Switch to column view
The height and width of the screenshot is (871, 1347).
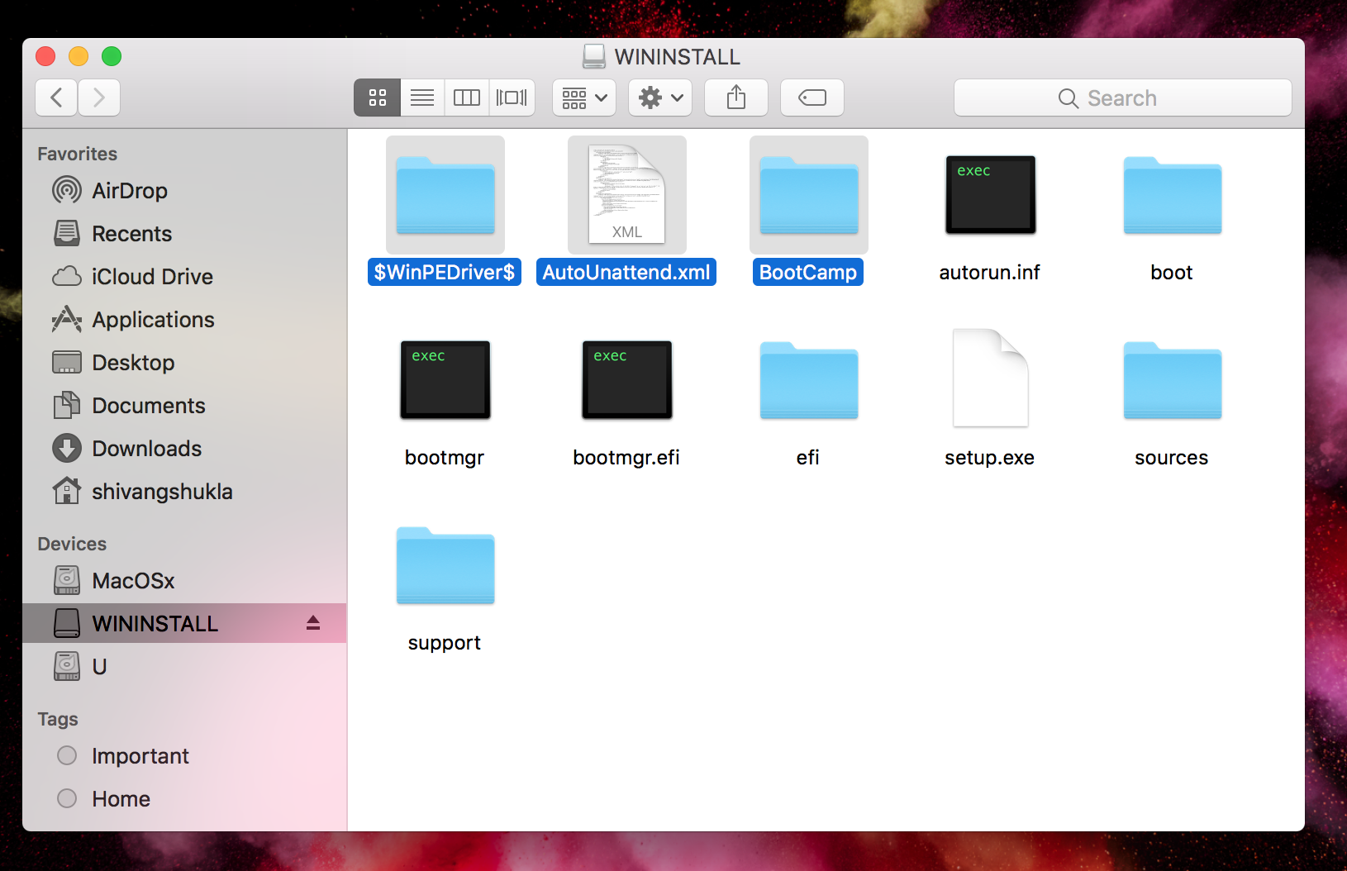point(467,98)
